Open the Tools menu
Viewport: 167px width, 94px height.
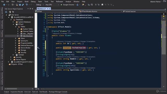(46, 2)
